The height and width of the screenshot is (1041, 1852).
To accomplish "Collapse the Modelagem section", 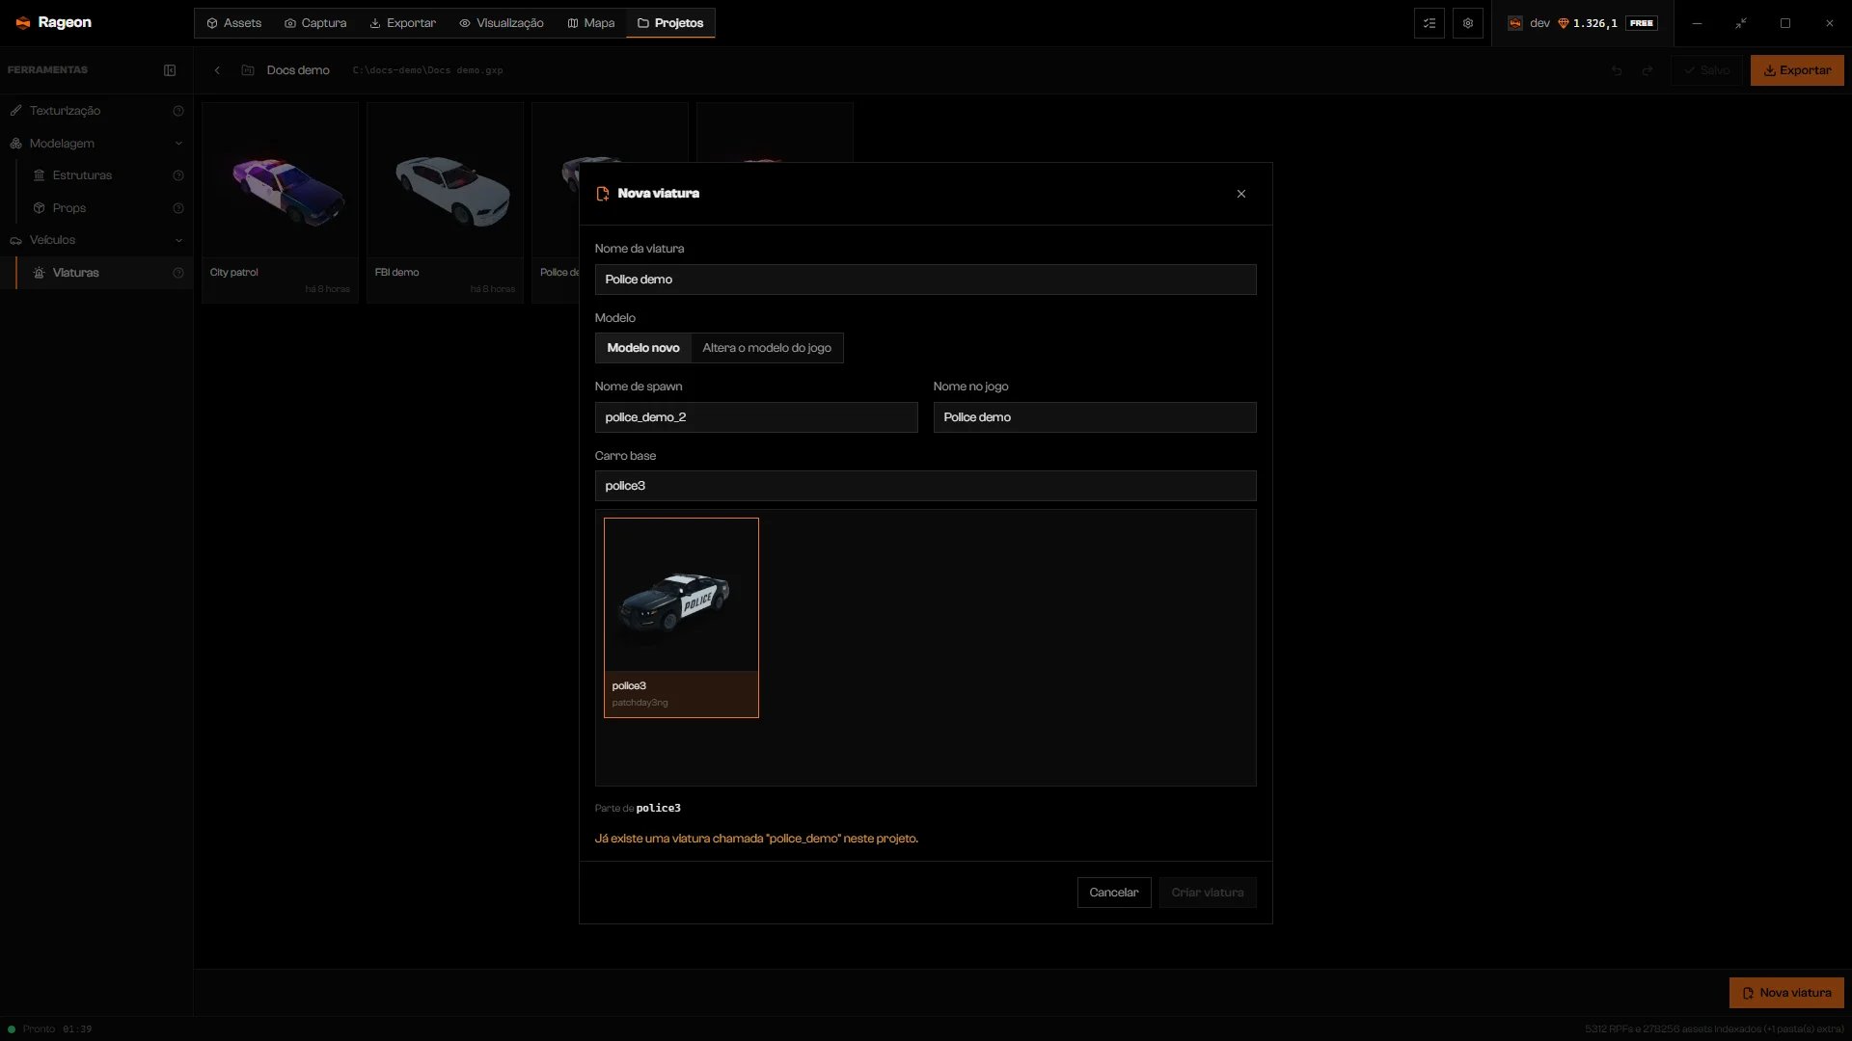I will click(96, 144).
